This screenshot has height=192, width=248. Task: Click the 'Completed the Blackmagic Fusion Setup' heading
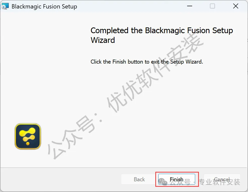tap(162, 30)
